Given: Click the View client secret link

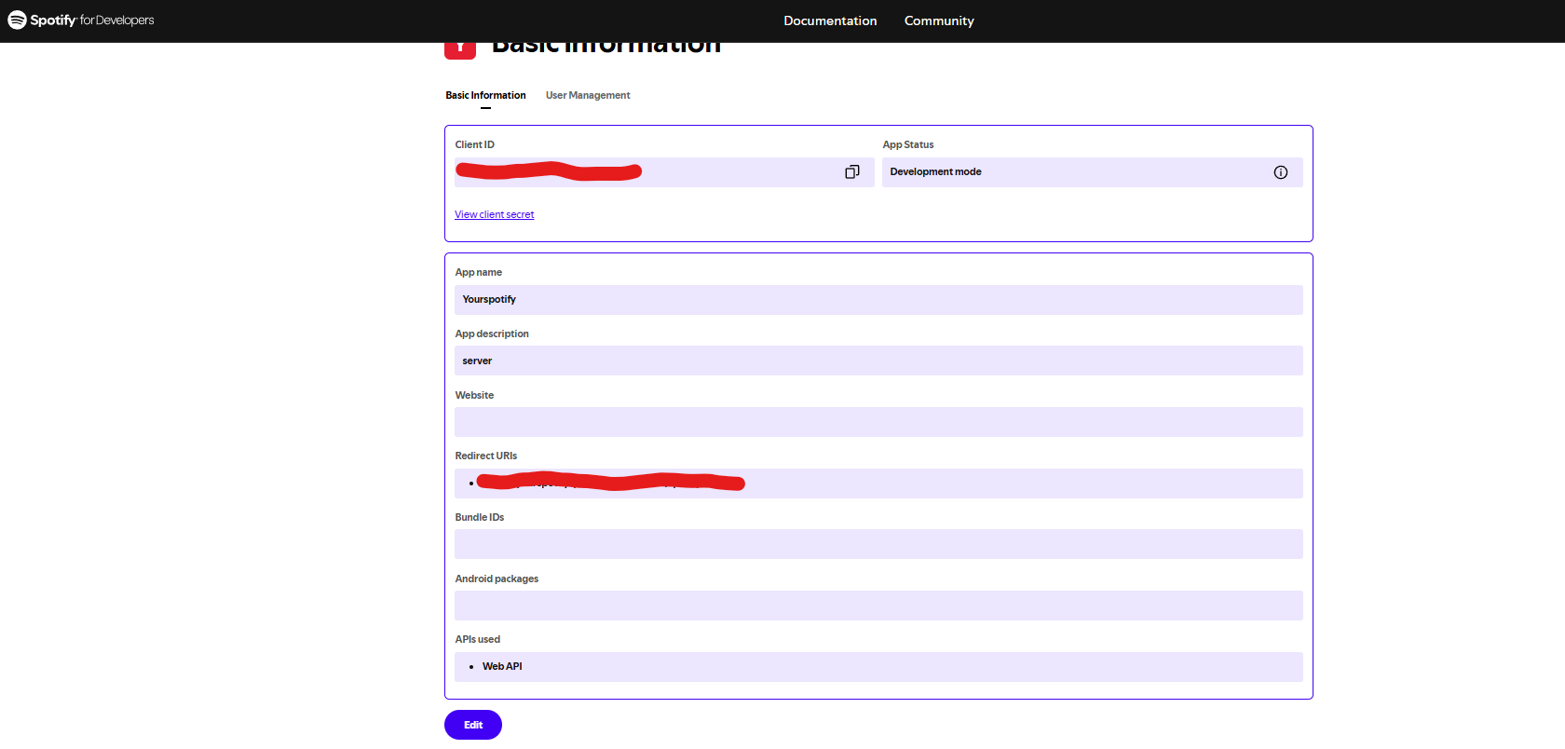Looking at the screenshot, I should [494, 214].
